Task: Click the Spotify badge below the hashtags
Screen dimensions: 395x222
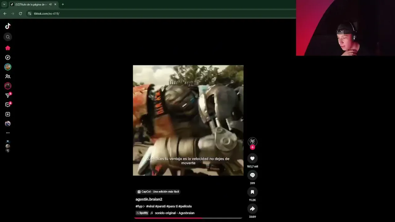Action: [x=142, y=213]
